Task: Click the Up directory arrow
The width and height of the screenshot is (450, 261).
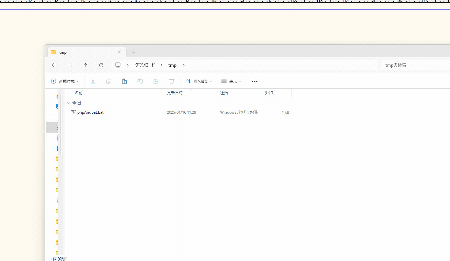Action: tap(85, 65)
